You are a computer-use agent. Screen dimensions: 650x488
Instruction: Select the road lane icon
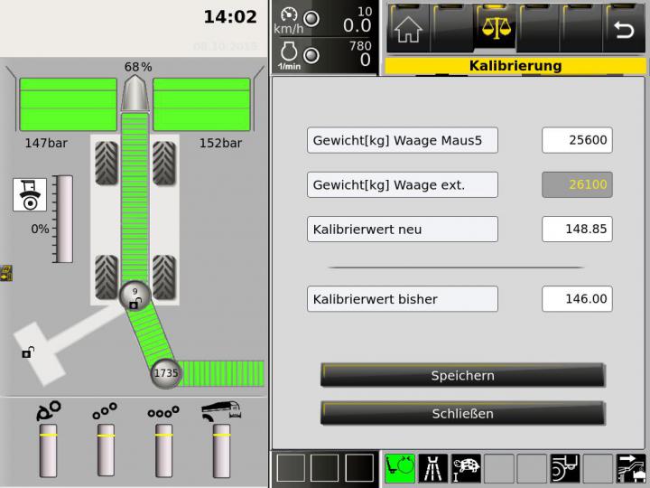433,467
